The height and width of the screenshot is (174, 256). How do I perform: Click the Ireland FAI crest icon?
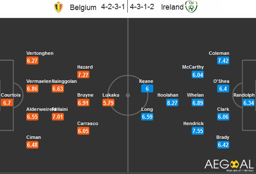[x=191, y=7]
